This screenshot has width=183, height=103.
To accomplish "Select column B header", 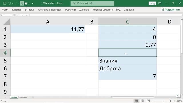I will click(x=92, y=22).
